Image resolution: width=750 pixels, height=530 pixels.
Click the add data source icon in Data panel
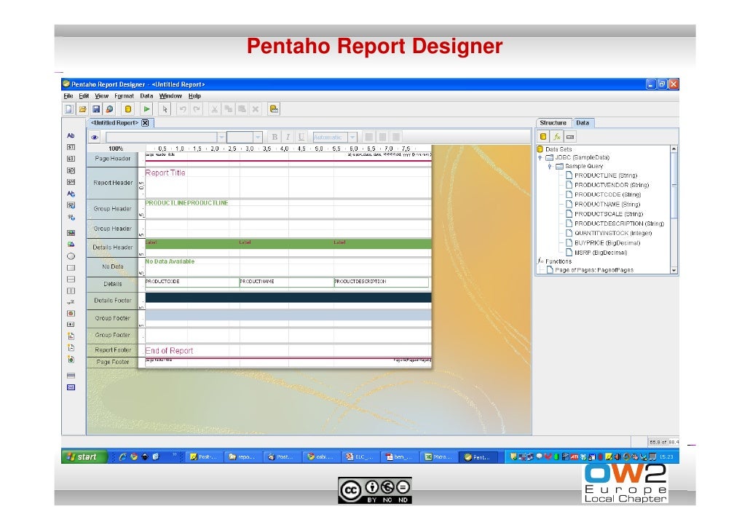543,137
